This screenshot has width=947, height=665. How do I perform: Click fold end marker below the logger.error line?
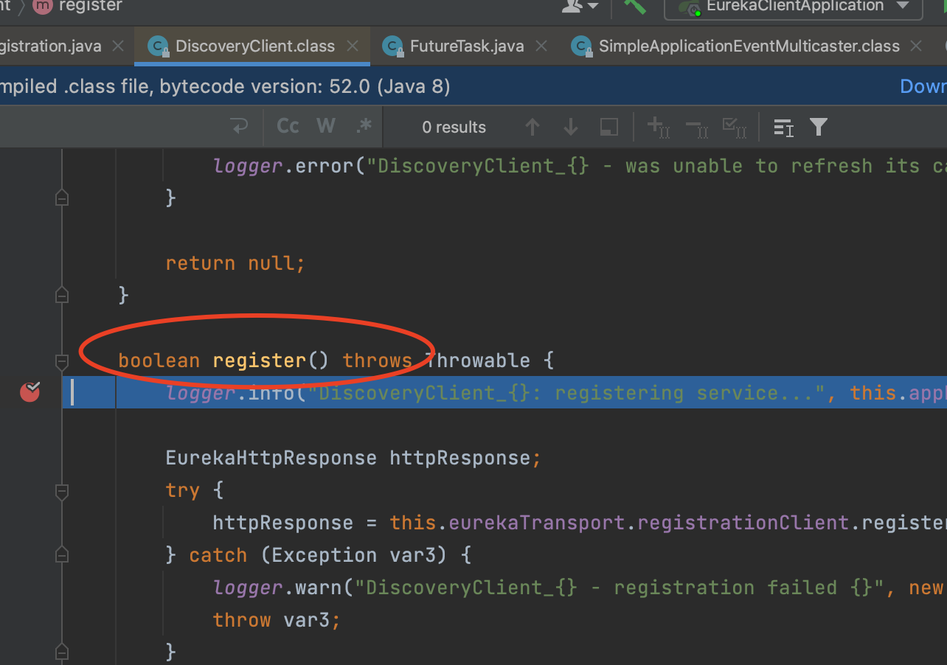[x=62, y=198]
